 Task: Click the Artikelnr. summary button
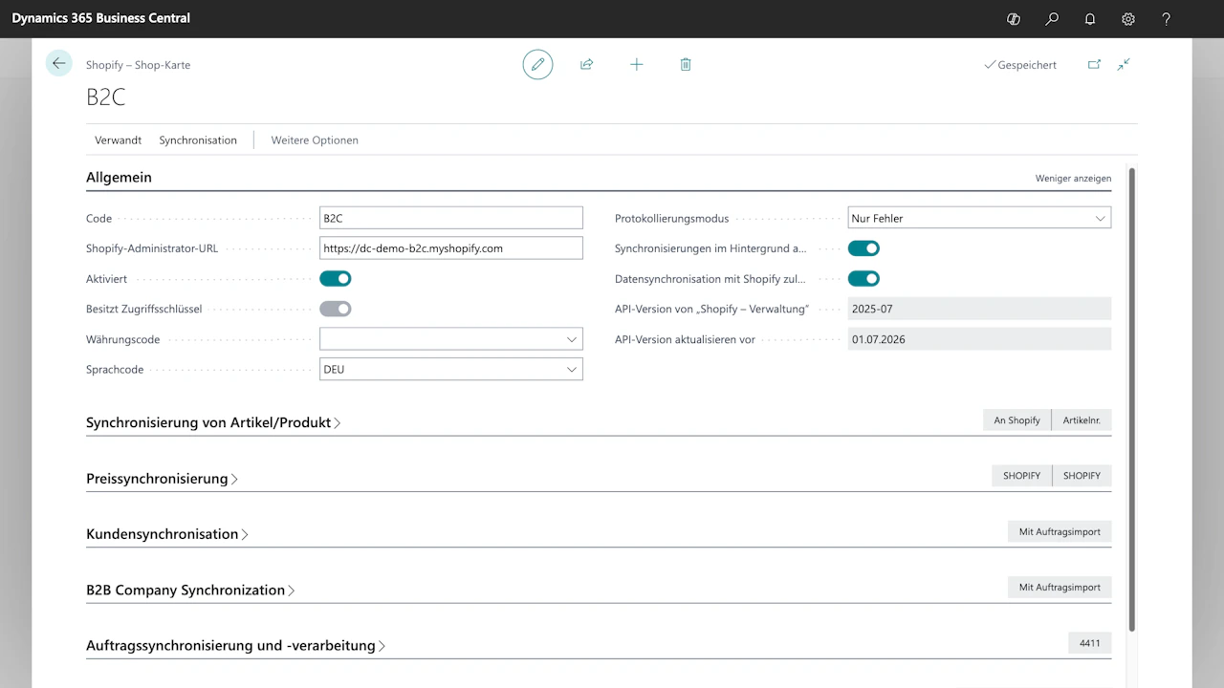point(1082,420)
